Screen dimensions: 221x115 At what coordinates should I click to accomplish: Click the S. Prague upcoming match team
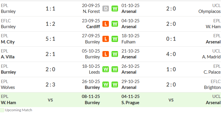pos(130,103)
